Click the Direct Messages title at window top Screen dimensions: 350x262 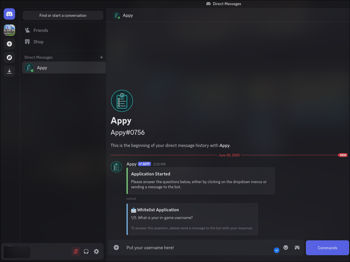coord(227,4)
